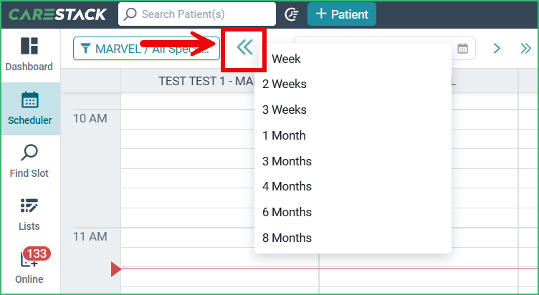Open the MARVEL / All Specialties filter

[x=146, y=49]
